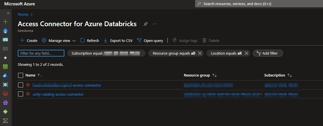The width and height of the screenshot is (323, 126).
Task: Click 'Showing 1 to 2 of 2 records.' text
Action: 41,64
